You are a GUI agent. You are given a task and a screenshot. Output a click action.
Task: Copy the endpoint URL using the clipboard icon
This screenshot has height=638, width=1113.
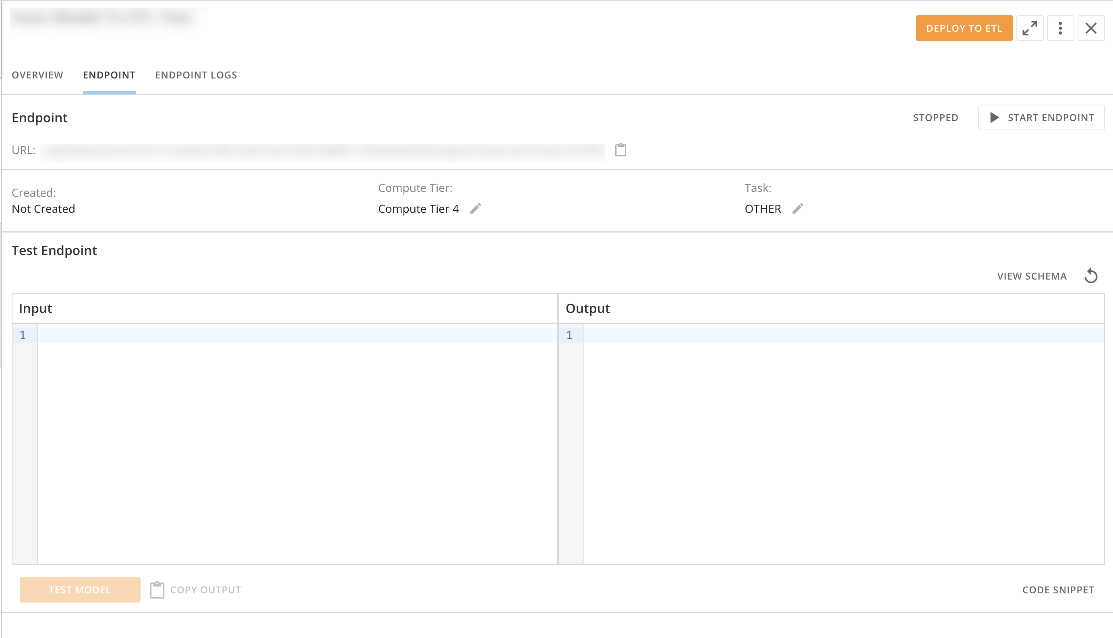click(621, 150)
